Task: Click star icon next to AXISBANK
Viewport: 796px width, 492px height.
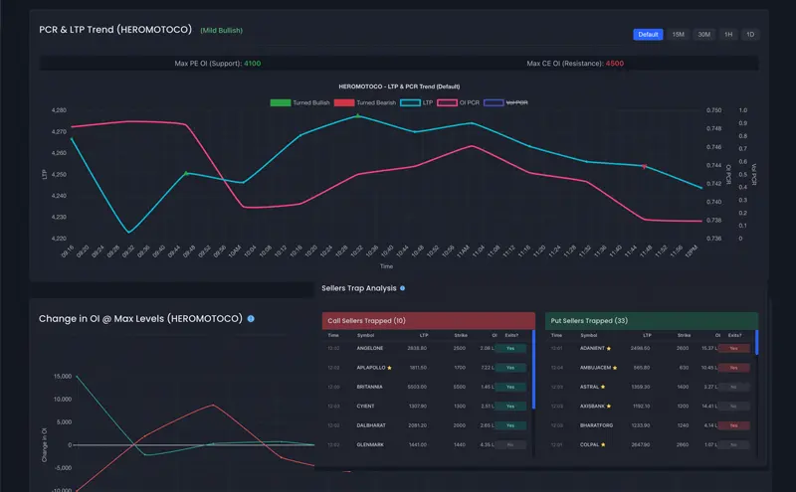Action: click(609, 407)
